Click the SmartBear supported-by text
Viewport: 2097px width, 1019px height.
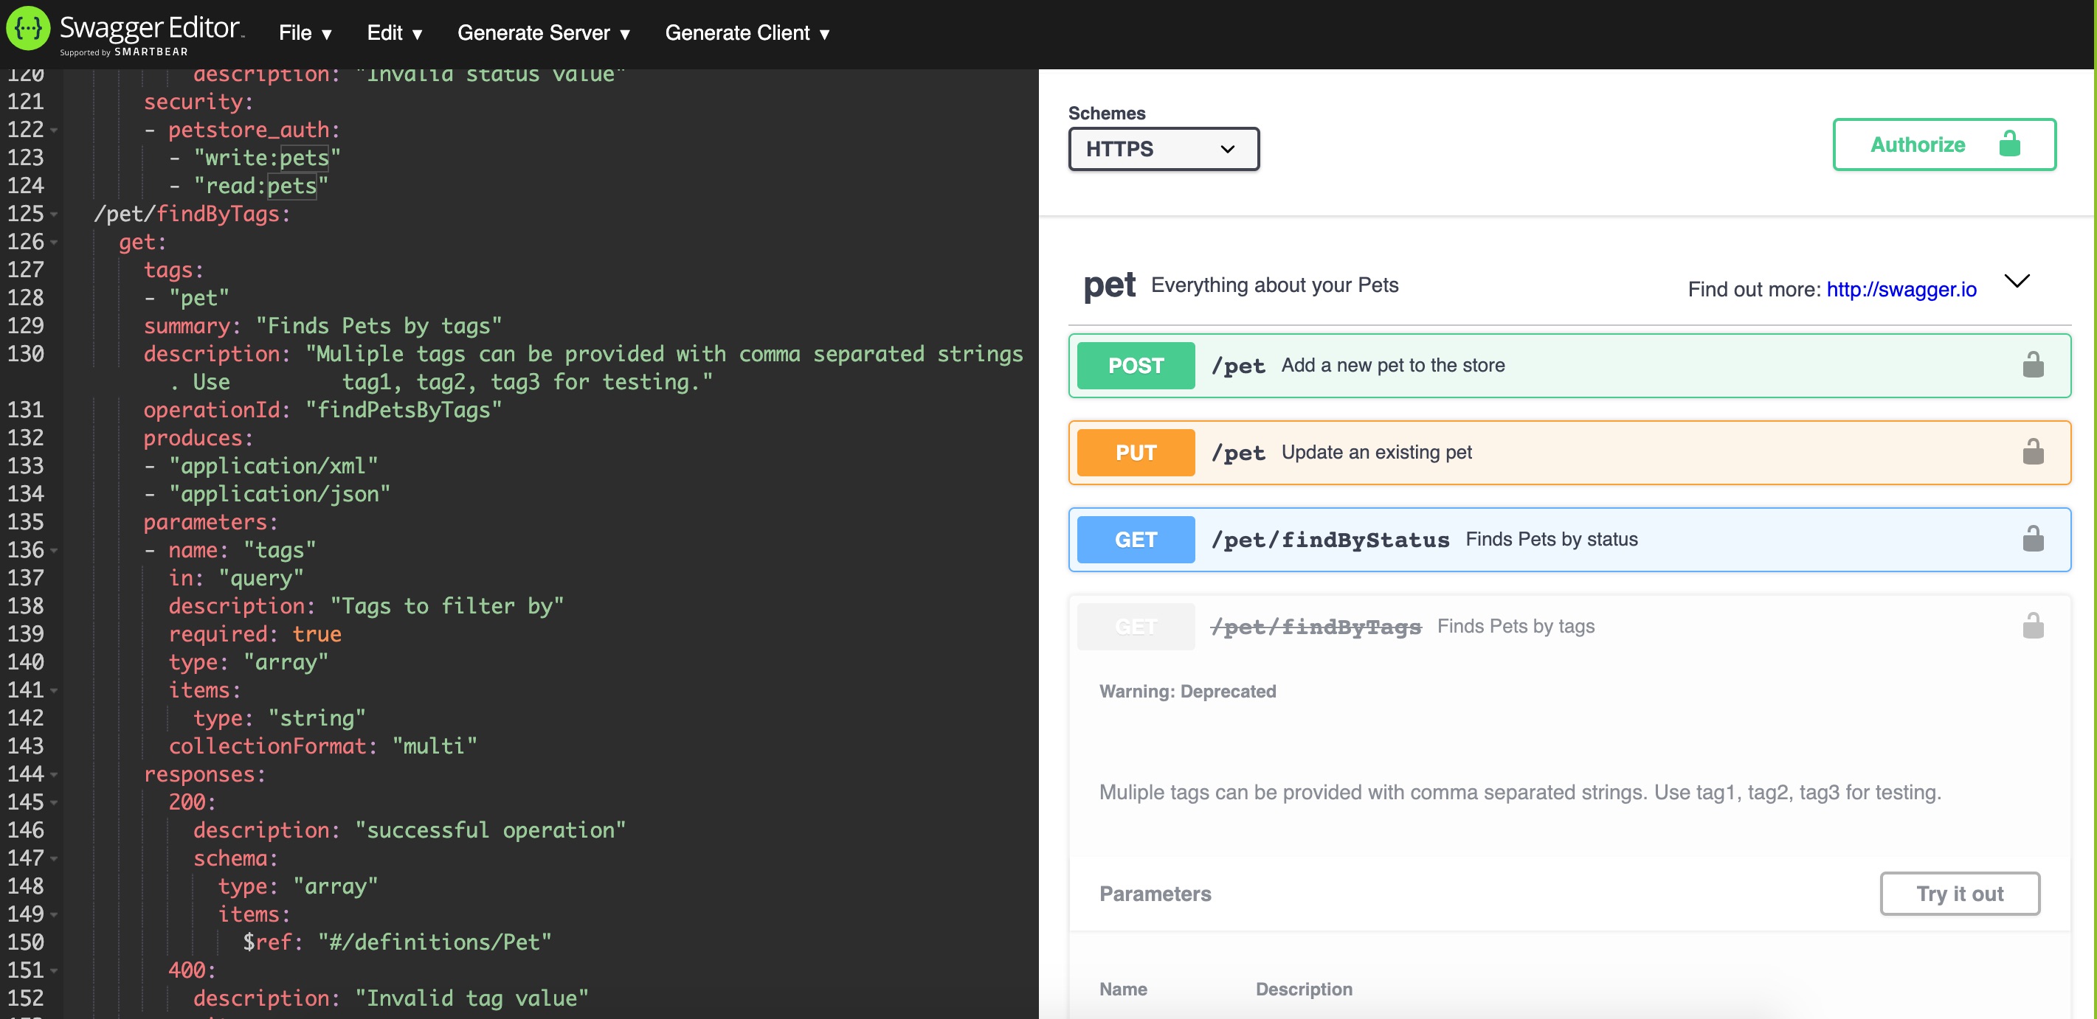(124, 52)
